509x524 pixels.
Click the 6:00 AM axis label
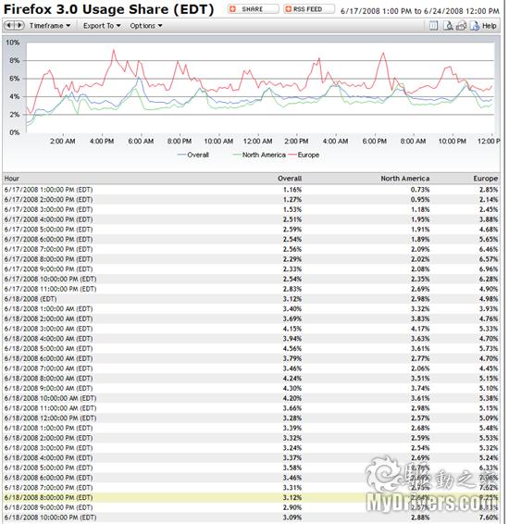[x=141, y=141]
